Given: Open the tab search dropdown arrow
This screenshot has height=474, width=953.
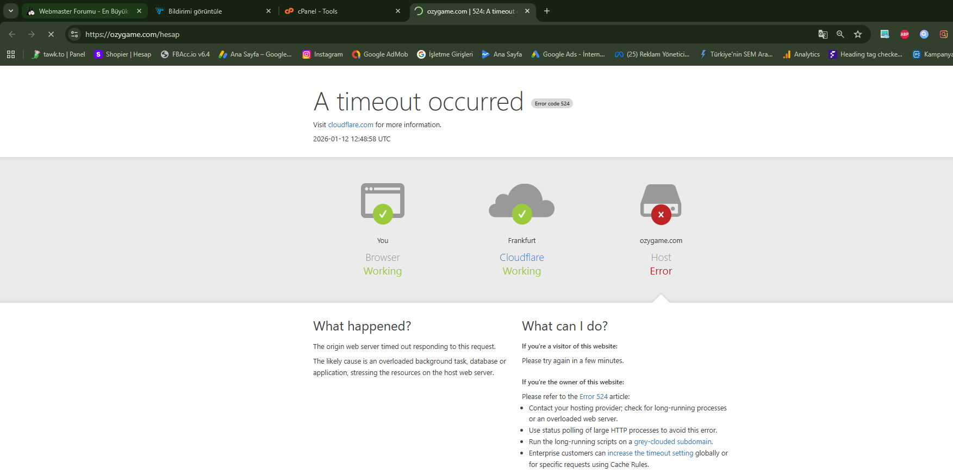Looking at the screenshot, I should (x=11, y=11).
